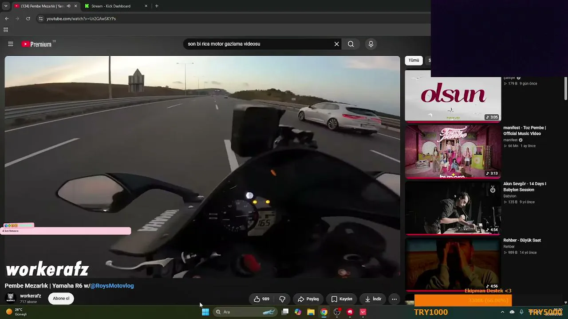Like the video with 989 likes
The width and height of the screenshot is (568, 319).
click(x=262, y=299)
